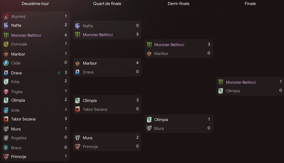Select the Izola club crest
Screen dimensions: 284x163
pyautogui.click(x=6, y=110)
